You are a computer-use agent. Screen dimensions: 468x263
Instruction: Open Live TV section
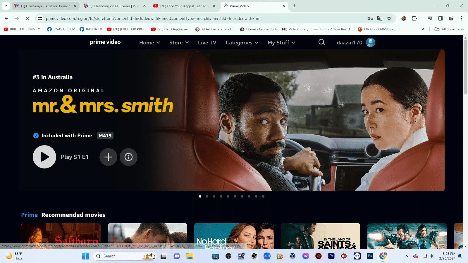point(207,43)
